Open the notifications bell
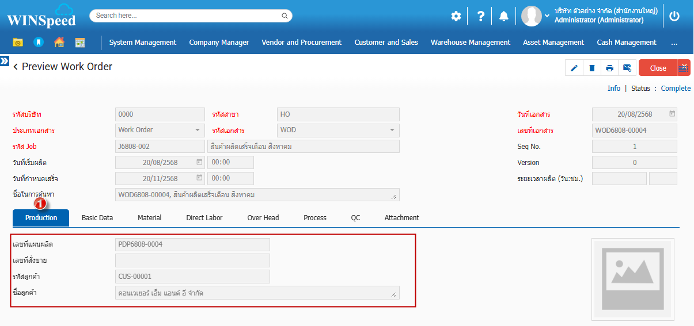 tap(503, 16)
